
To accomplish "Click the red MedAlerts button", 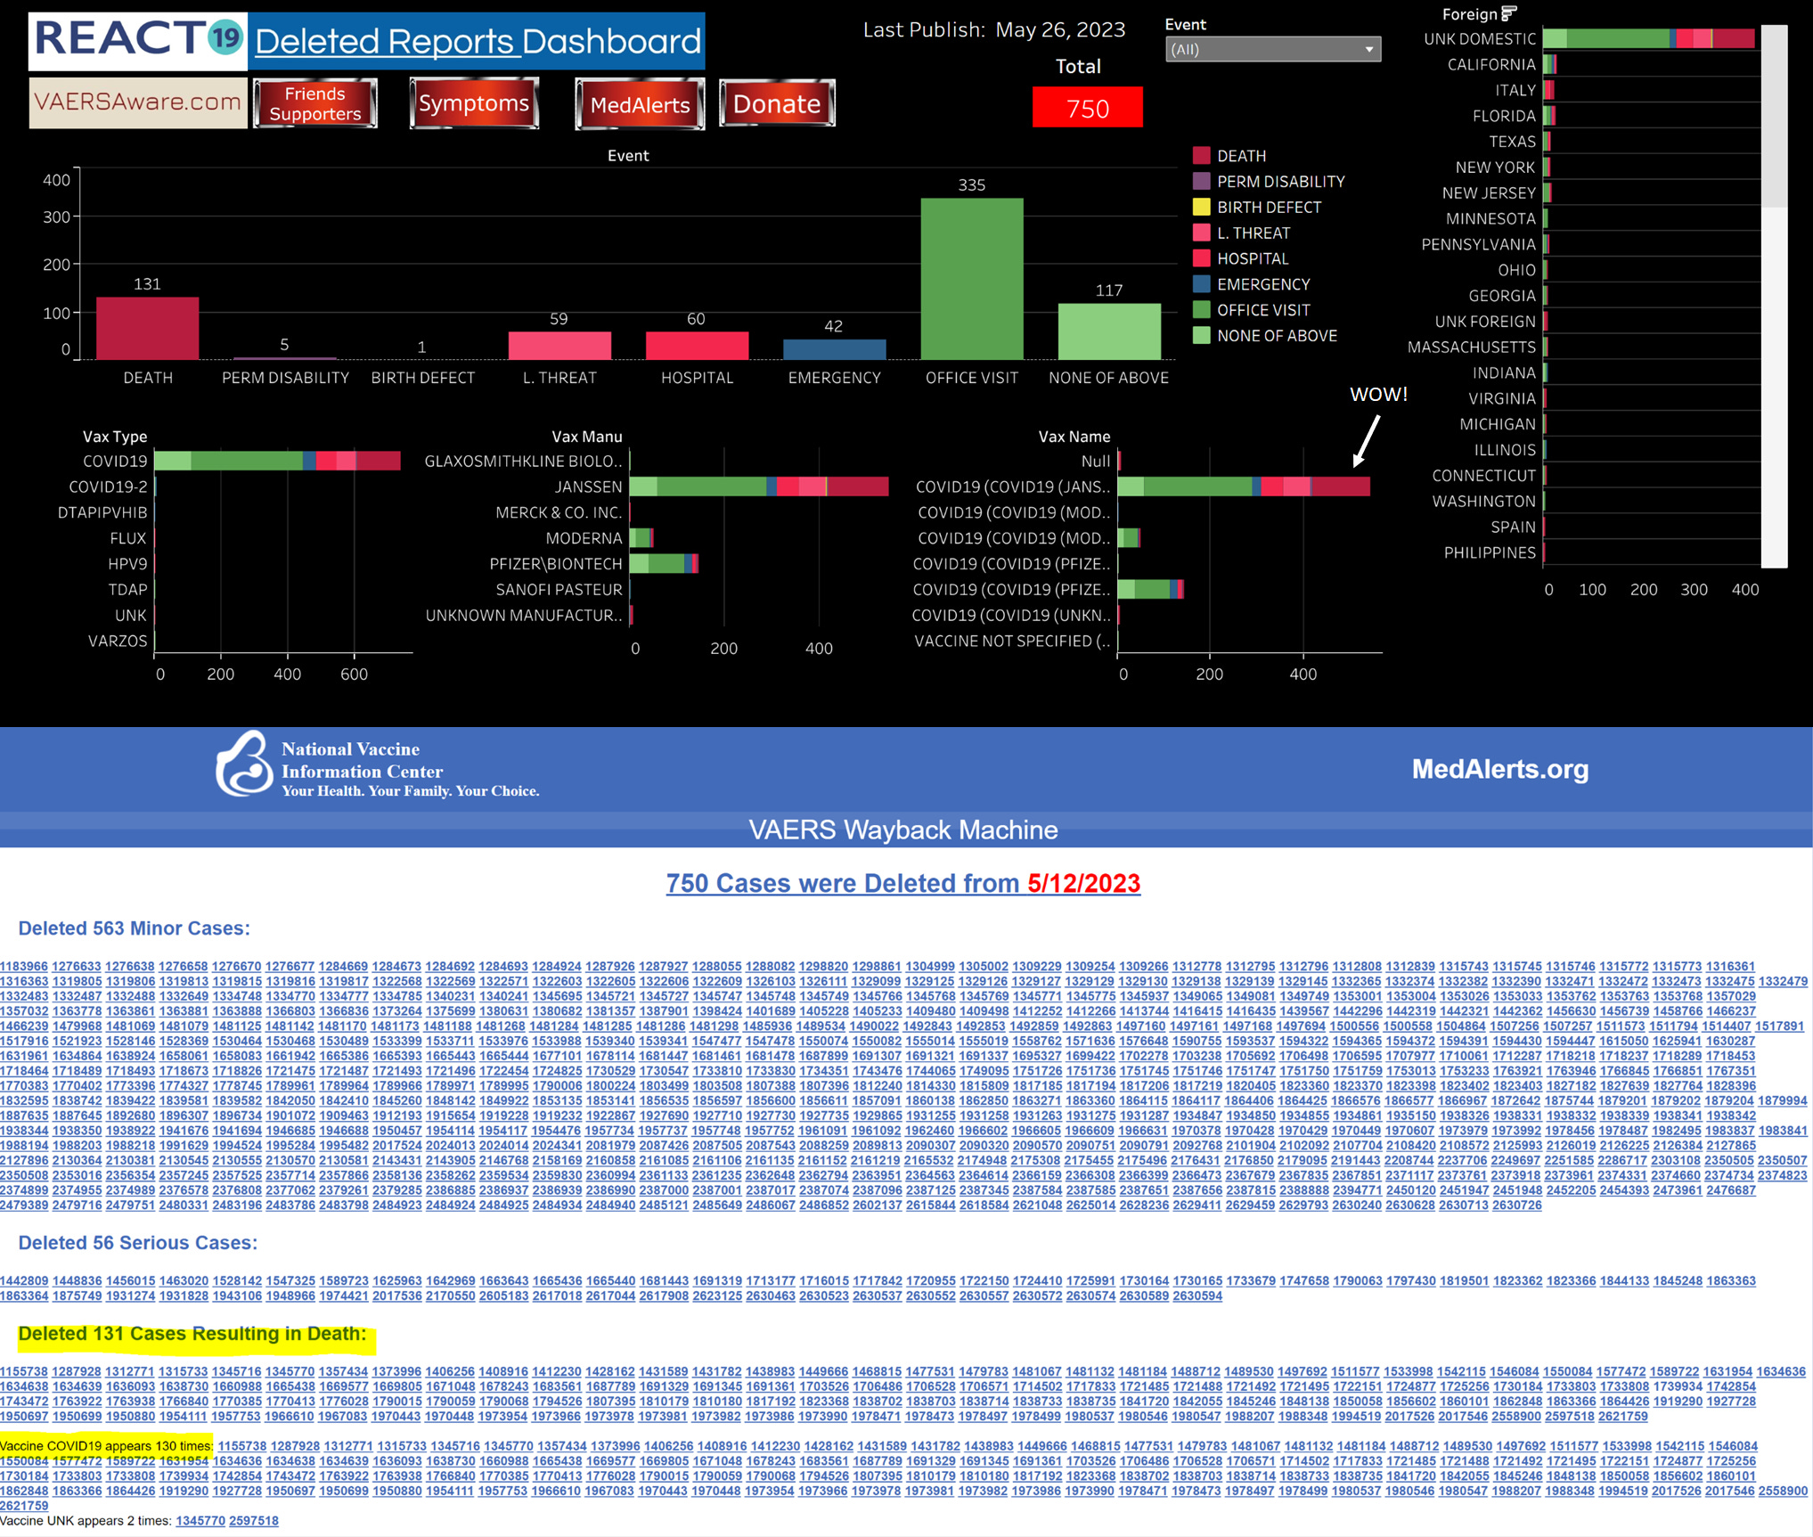I will tap(640, 104).
